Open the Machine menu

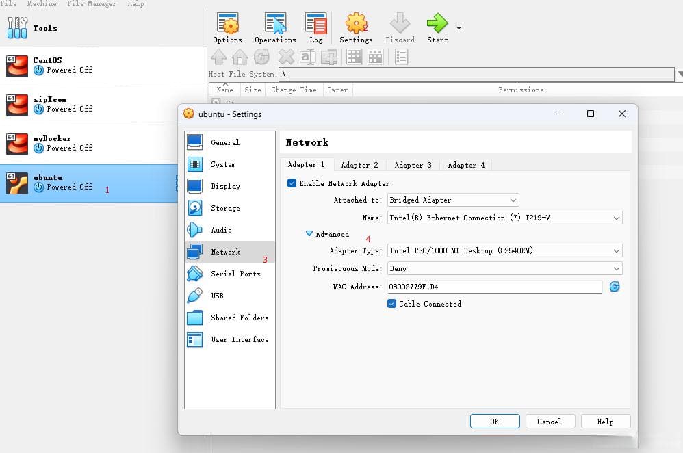coord(42,3)
